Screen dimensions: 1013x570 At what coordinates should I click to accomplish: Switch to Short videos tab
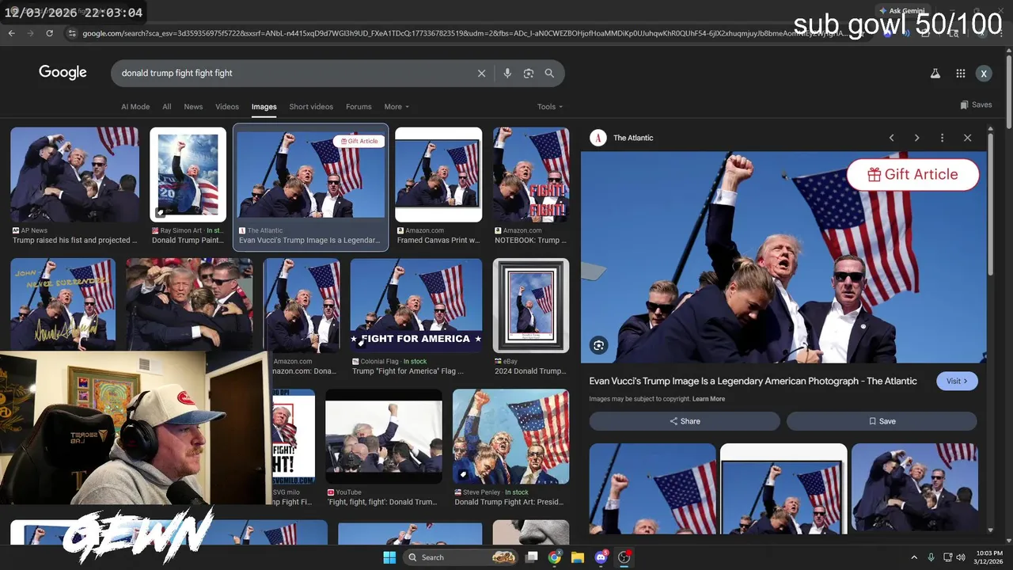(311, 107)
